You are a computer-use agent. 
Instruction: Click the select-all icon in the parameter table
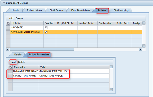[10, 67]
